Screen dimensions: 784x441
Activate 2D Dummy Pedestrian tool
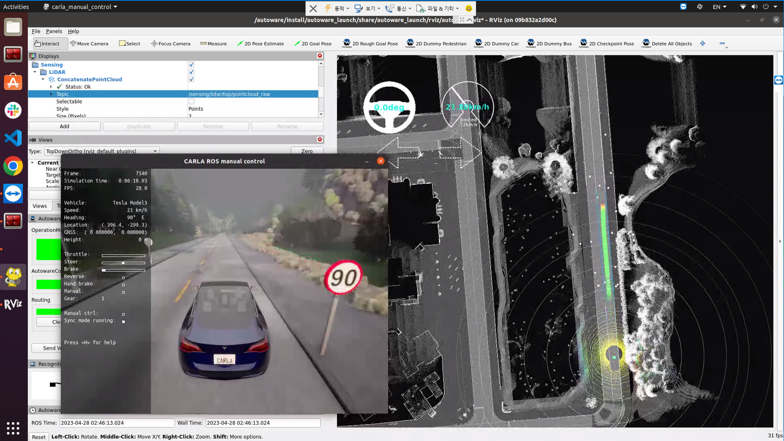[436, 44]
